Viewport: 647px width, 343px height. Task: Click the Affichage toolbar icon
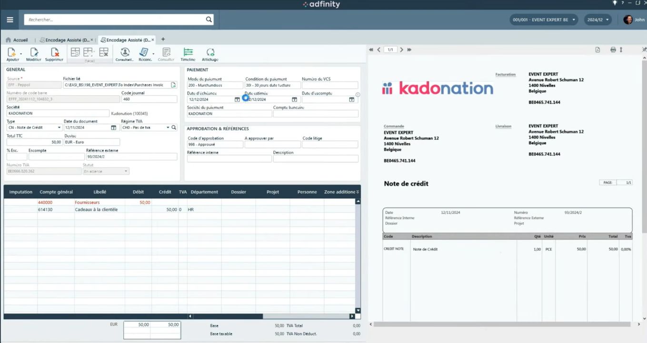[x=210, y=52]
